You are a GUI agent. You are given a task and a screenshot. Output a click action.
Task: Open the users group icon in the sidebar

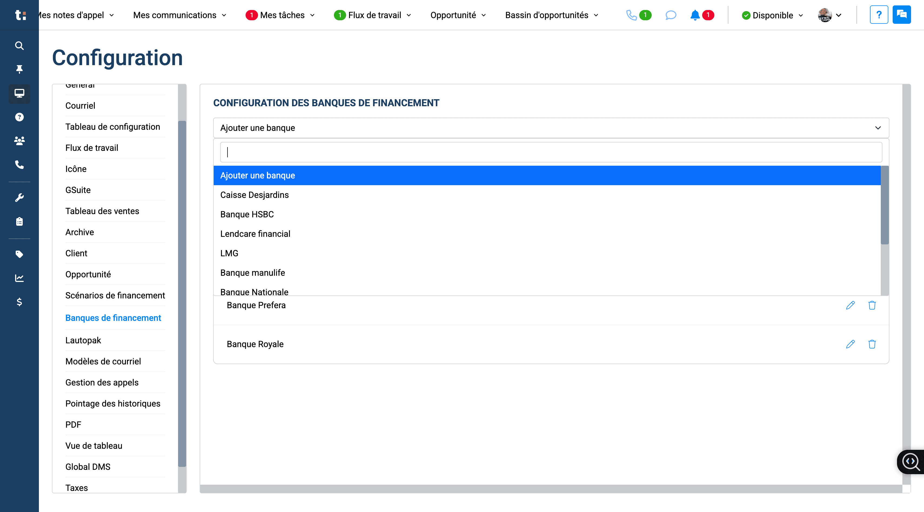tap(19, 141)
